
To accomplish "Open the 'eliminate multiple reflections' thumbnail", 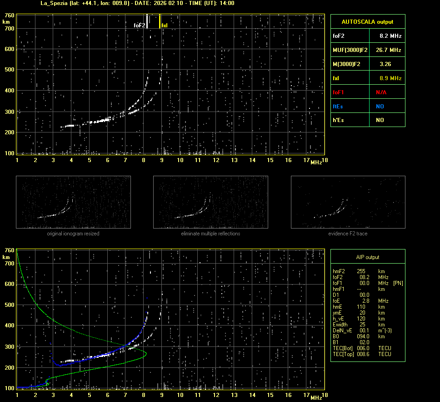I will point(210,202).
